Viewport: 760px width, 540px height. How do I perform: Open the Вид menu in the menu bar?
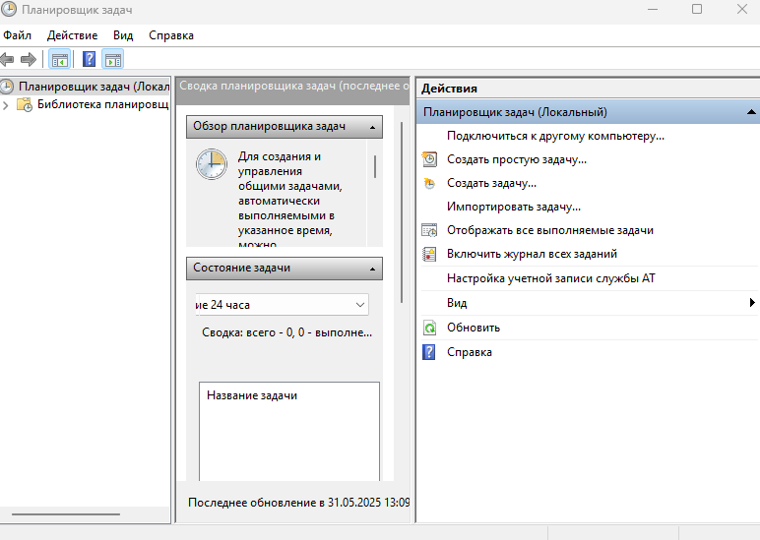pos(123,35)
